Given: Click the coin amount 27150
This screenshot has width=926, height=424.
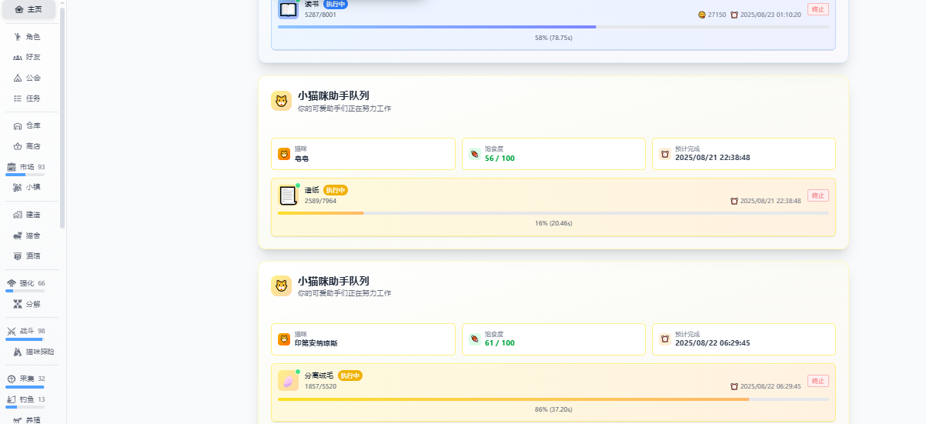Looking at the screenshot, I should pos(717,15).
